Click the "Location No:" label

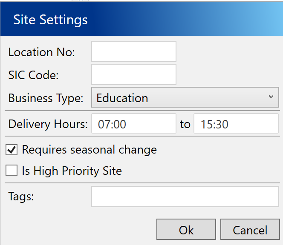coord(42,52)
